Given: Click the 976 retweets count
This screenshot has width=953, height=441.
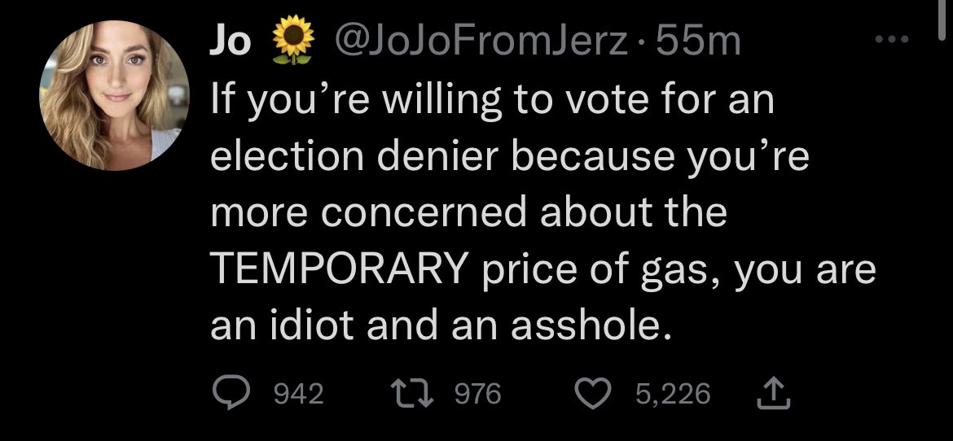Looking at the screenshot, I should pyautogui.click(x=477, y=394).
